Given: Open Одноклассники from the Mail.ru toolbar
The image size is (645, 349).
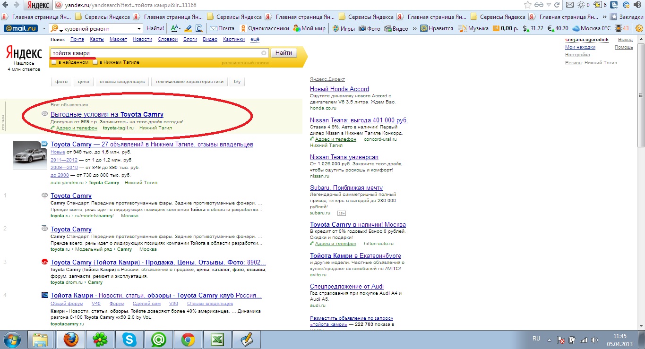Looking at the screenshot, I should click(264, 28).
